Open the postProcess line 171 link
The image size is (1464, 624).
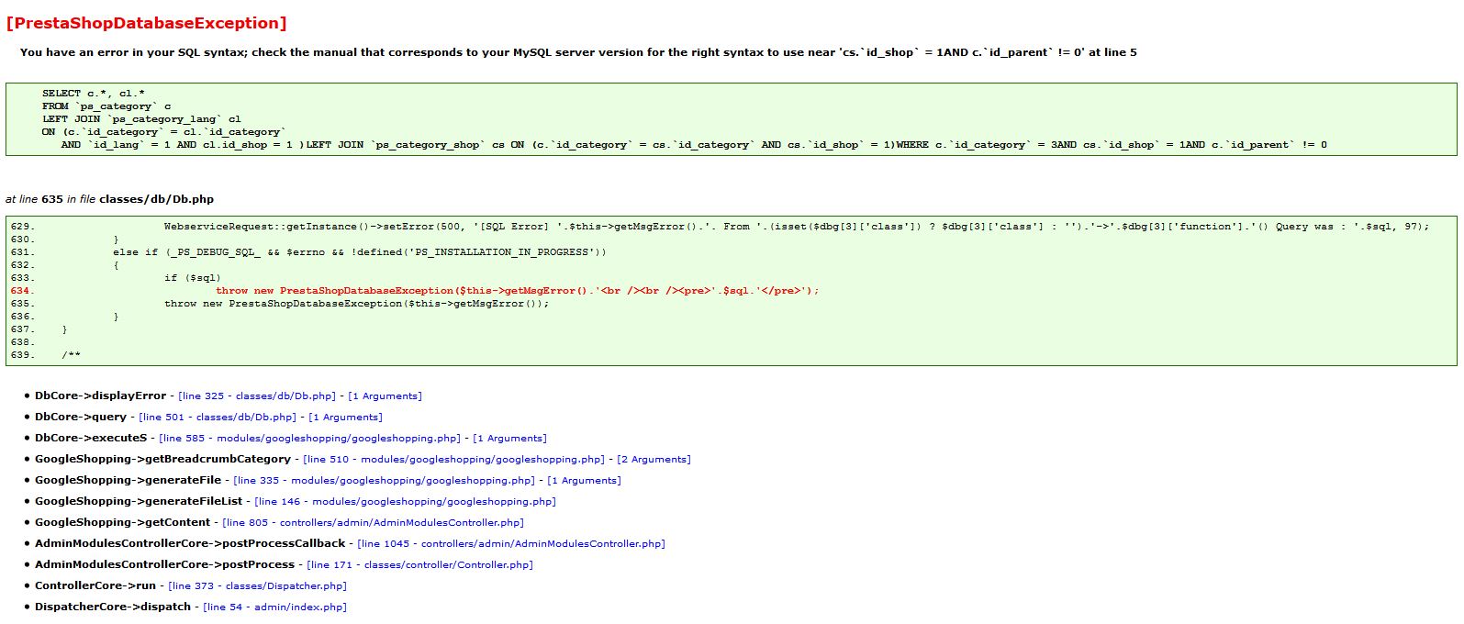(x=419, y=565)
